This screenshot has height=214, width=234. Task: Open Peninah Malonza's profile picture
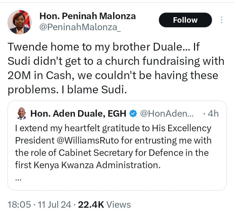(x=19, y=22)
